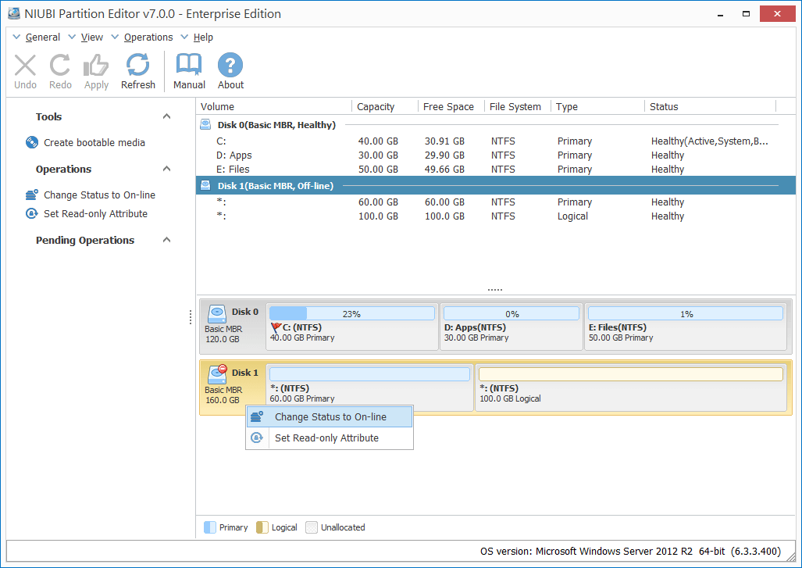Viewport: 802px width, 568px height.
Task: Click 30.91 GB free space cell
Action: point(444,141)
